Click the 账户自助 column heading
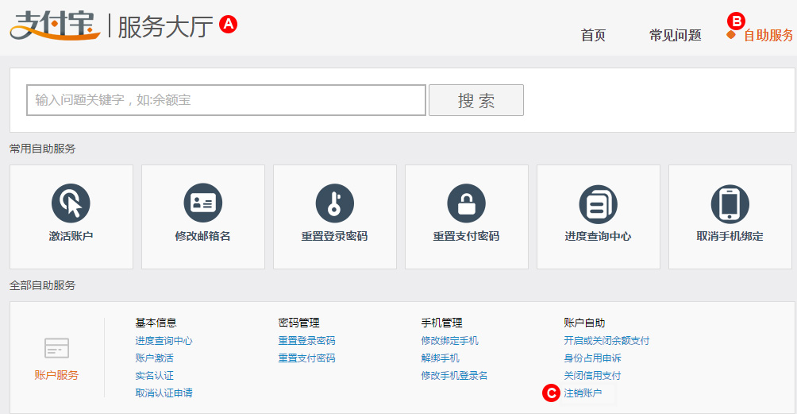This screenshot has width=797, height=414. [584, 323]
